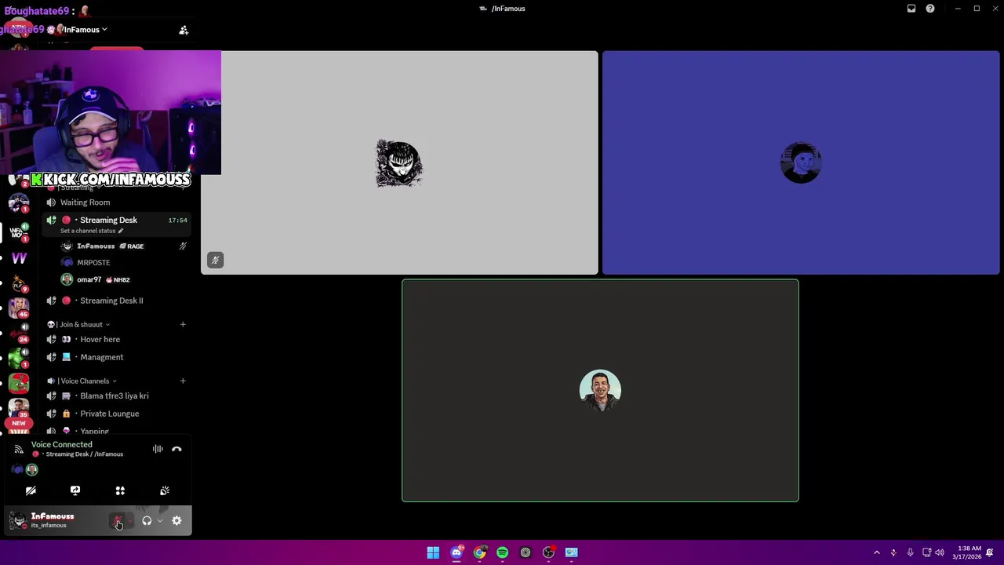Open Voice Connected status details
The image size is (1004, 565).
61,444
